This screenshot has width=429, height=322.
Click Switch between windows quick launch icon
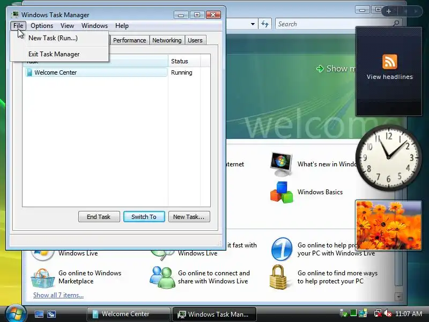coord(51,314)
